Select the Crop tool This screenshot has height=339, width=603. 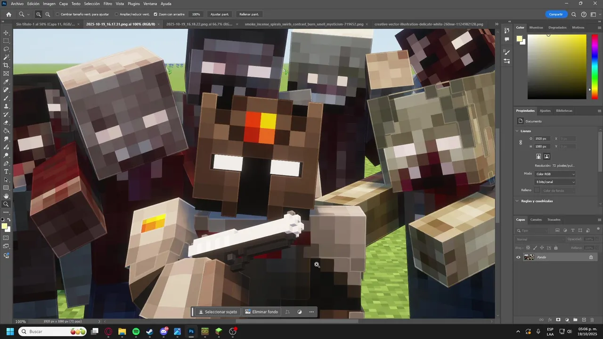(x=6, y=65)
